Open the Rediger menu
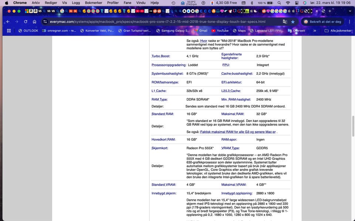 tap(51, 3)
